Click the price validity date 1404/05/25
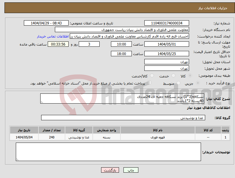Image resolution: width=235 pixels, height=178 pixels. 167,54
